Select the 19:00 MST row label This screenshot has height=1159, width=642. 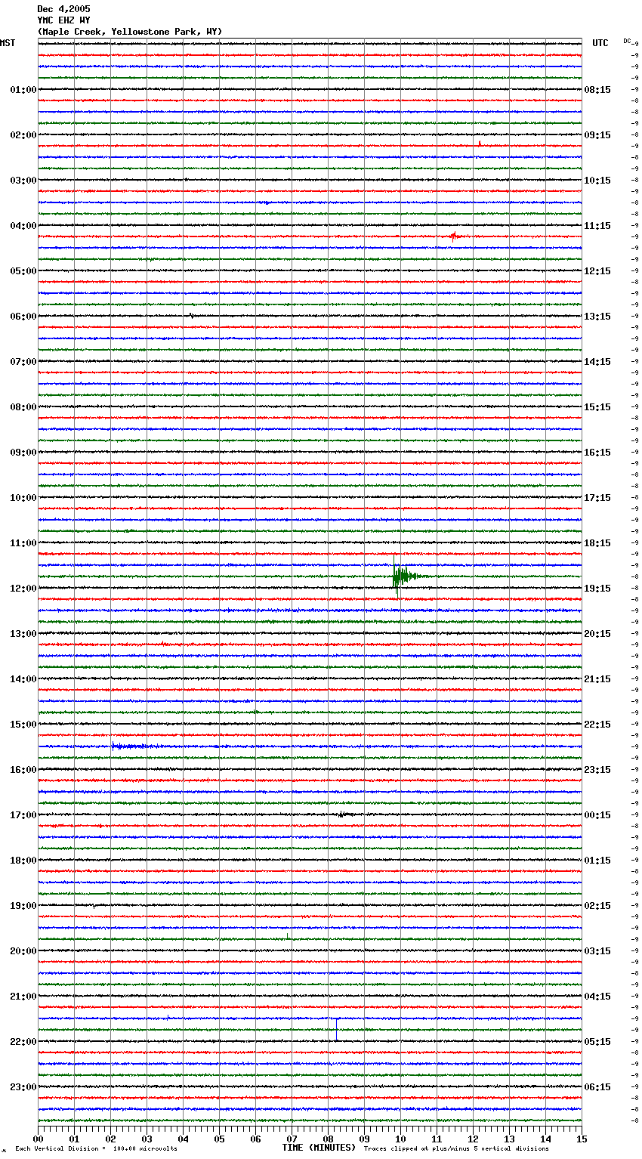pos(23,906)
